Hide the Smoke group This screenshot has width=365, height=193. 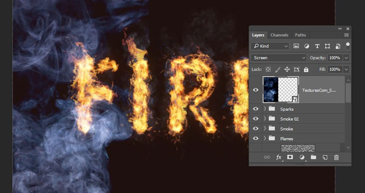[x=255, y=129]
